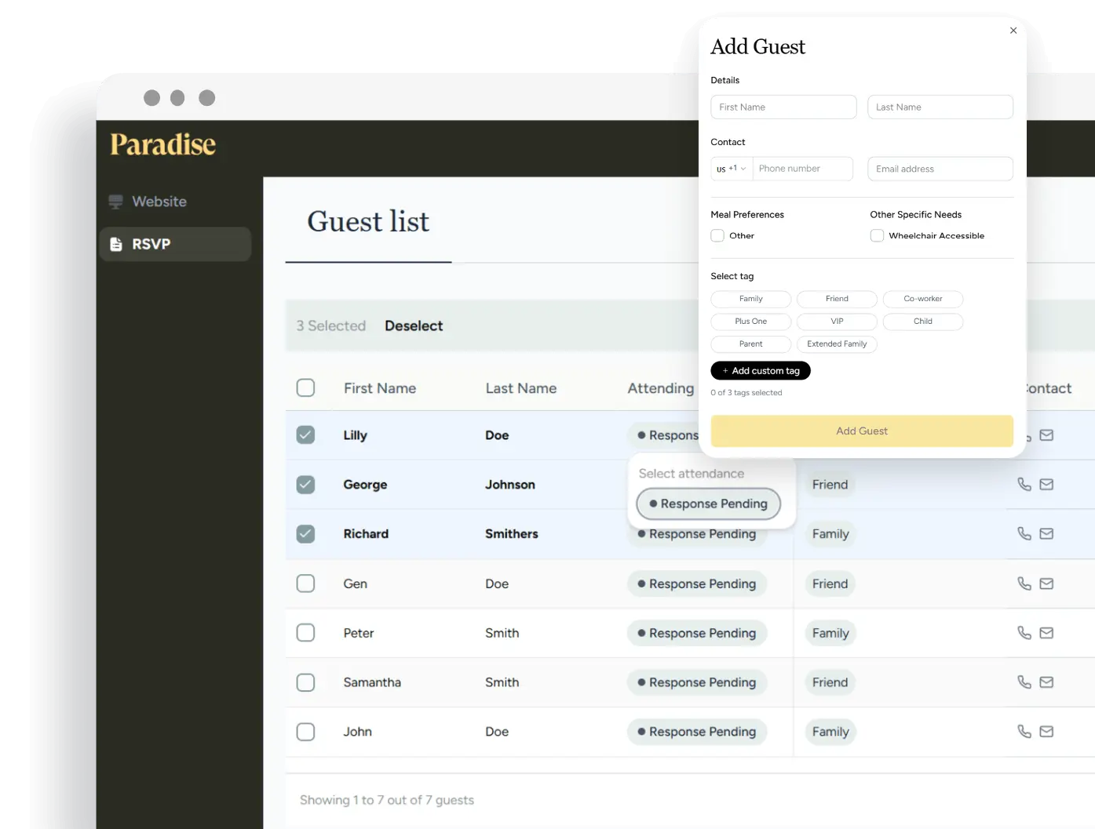Uncheck the checkbox for Richard Smithers
The height and width of the screenshot is (829, 1095).
(305, 534)
